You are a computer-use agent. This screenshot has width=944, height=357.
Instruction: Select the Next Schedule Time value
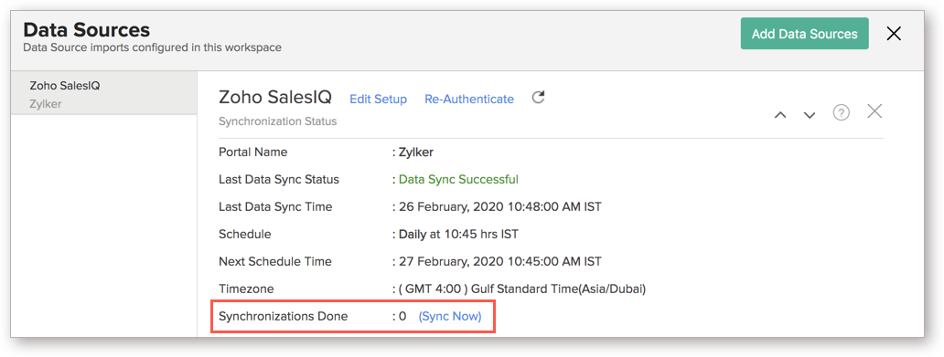(500, 261)
